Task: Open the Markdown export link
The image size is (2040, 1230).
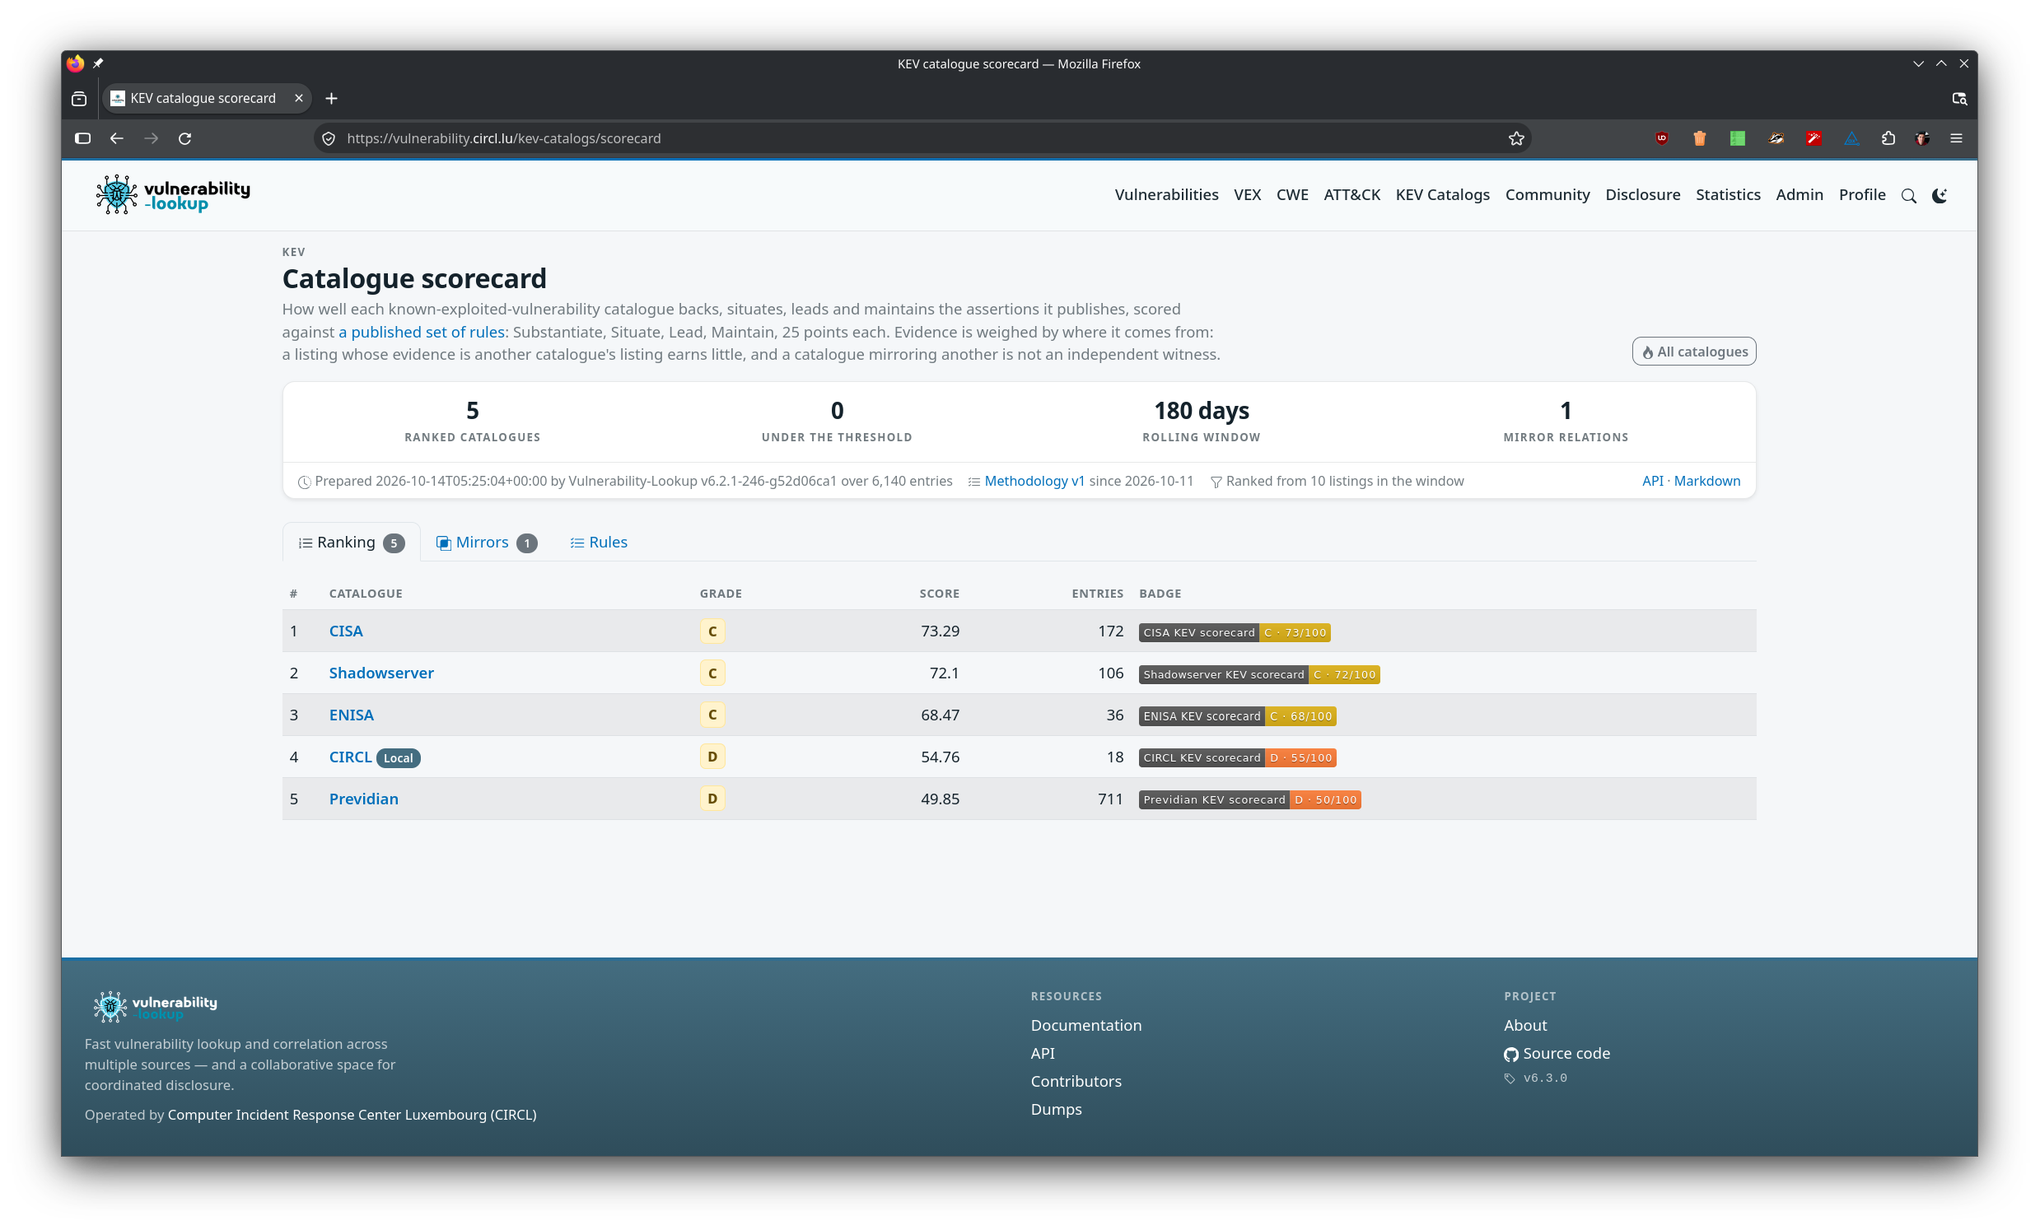Action: [x=1706, y=481]
